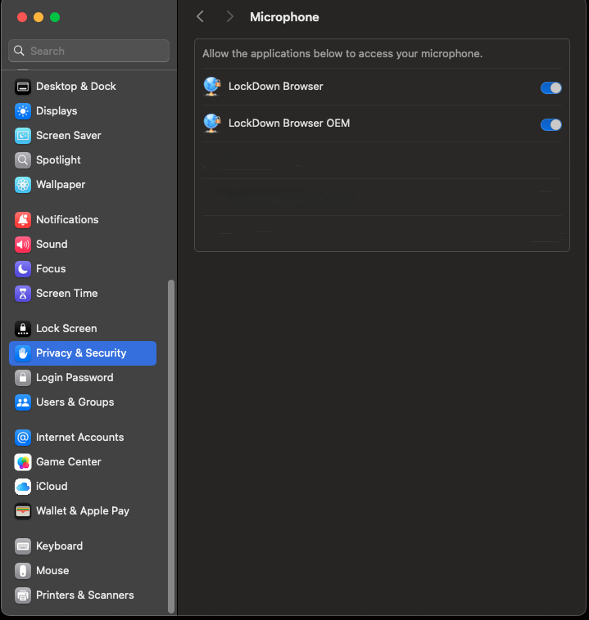The height and width of the screenshot is (620, 589).
Task: Close the System Settings window
Action: coord(22,17)
